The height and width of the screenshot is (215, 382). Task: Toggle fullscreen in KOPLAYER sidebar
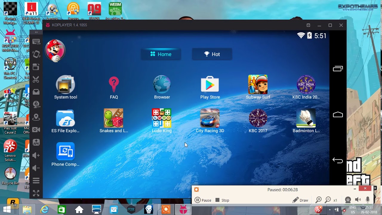[x=36, y=193]
